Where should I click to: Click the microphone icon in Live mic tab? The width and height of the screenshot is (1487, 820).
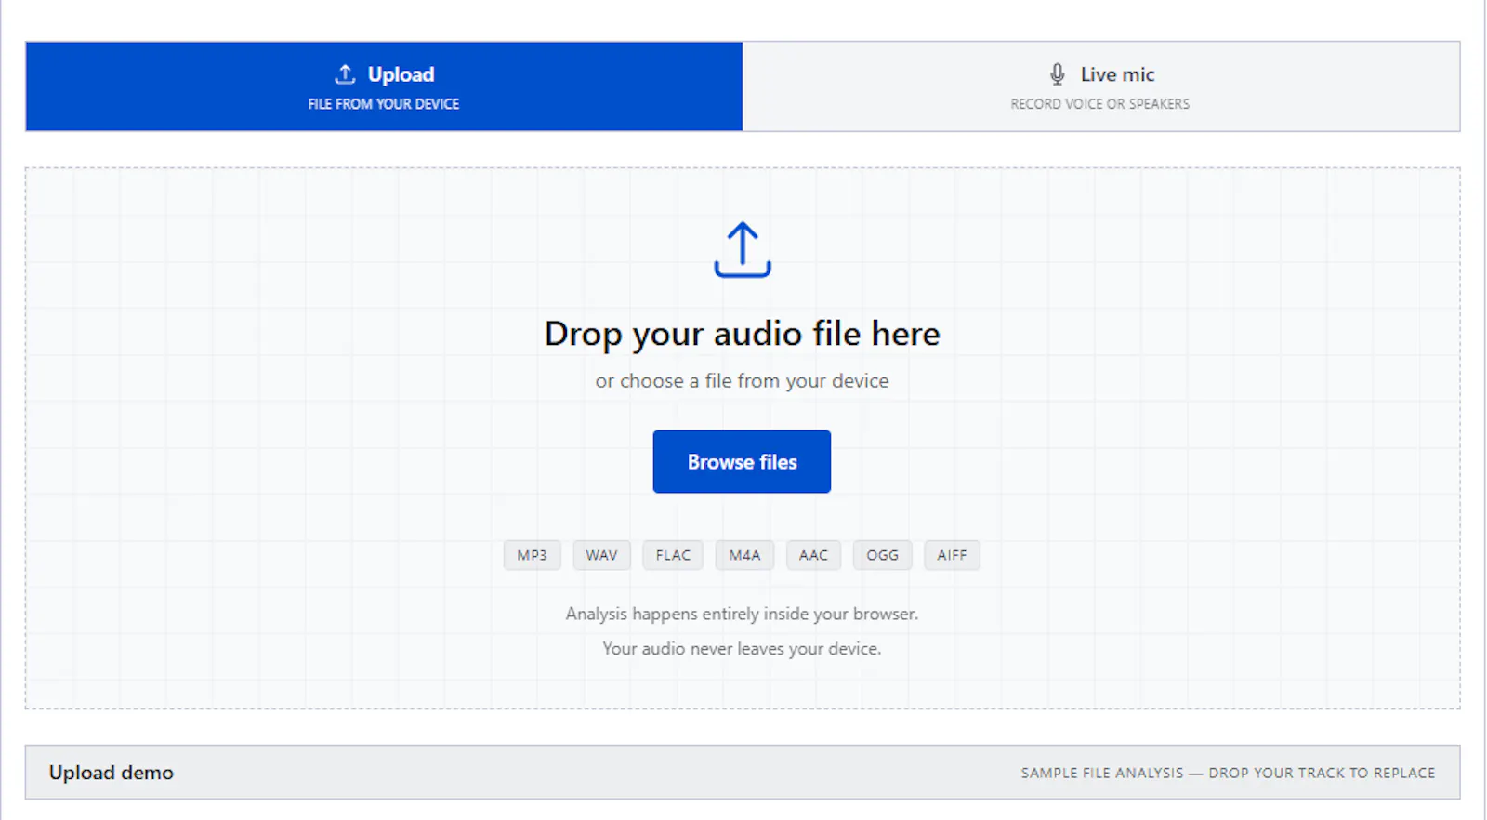1057,74
